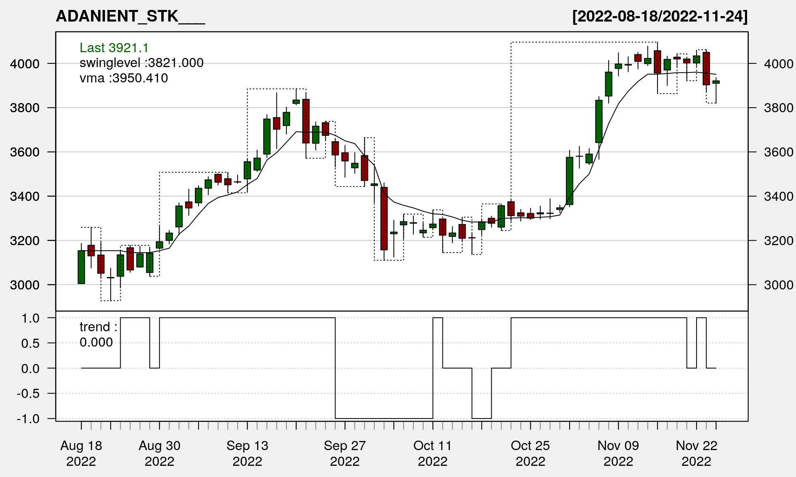Click the tall red candle near 3400 in early October
Viewport: 796px width, 477px height.
pos(384,219)
